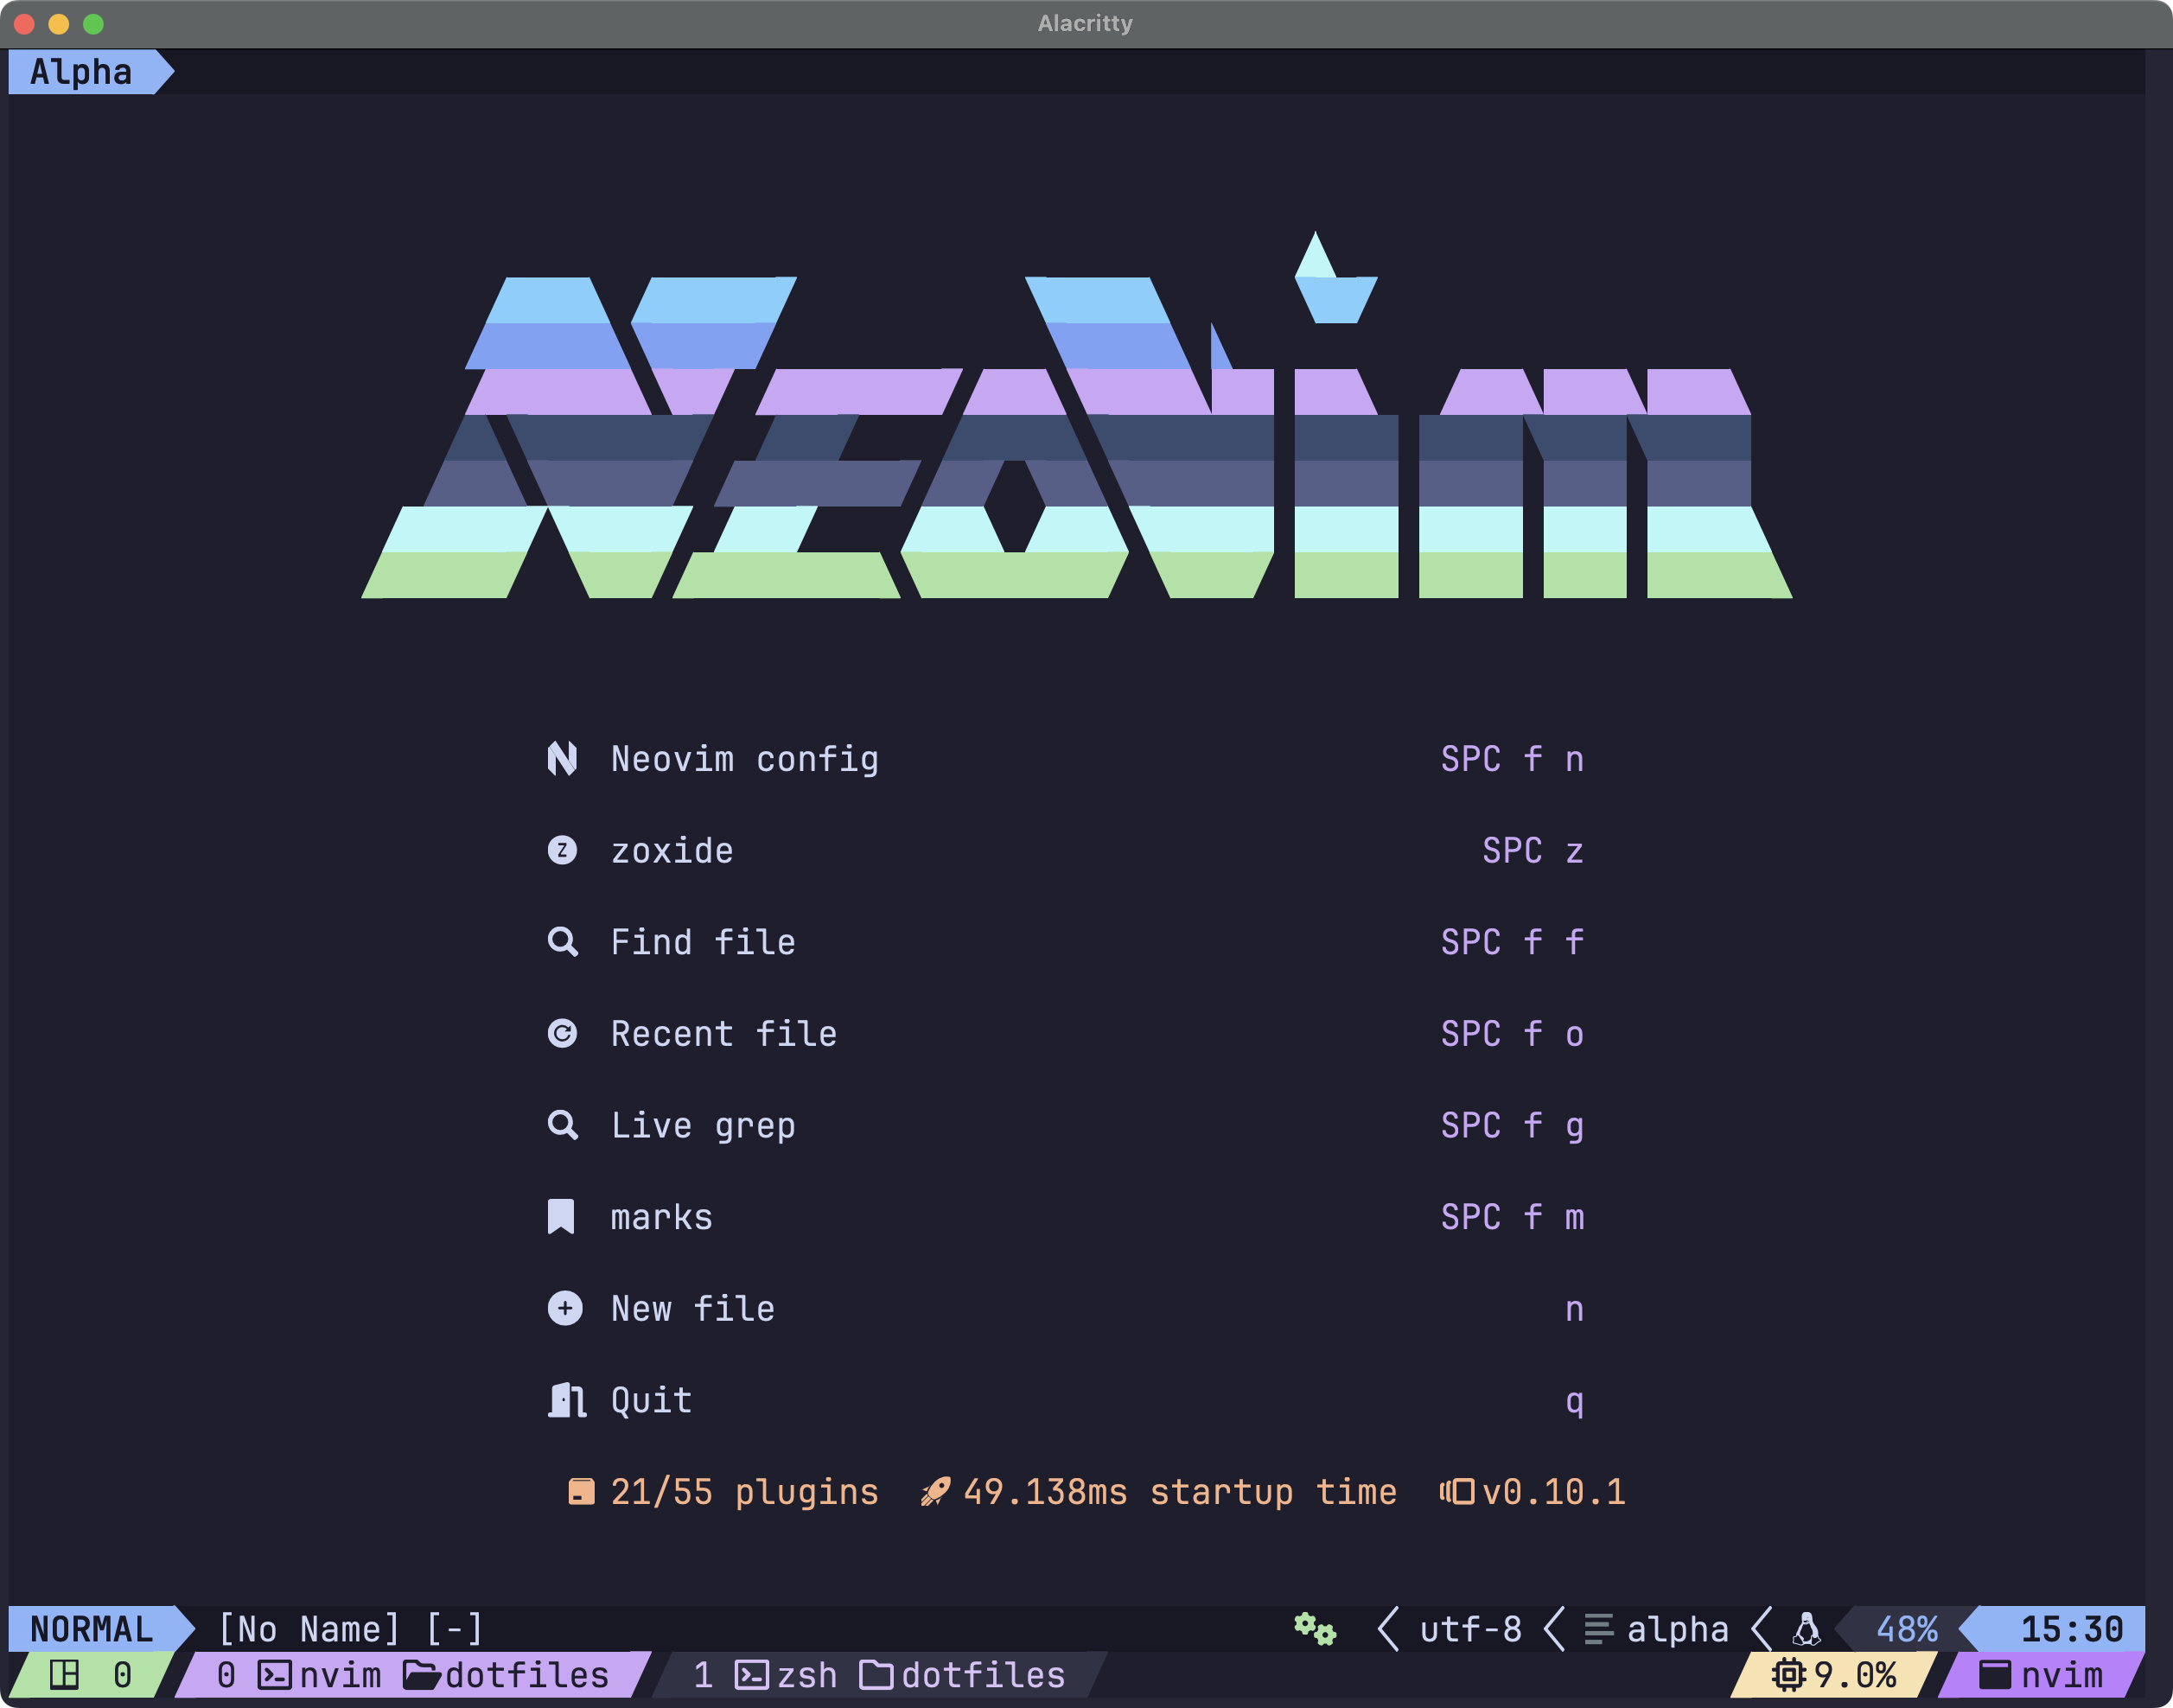Switch to tmux window 1 zsh
Screen dimensions: 2173x1708
pyautogui.click(x=880, y=1674)
